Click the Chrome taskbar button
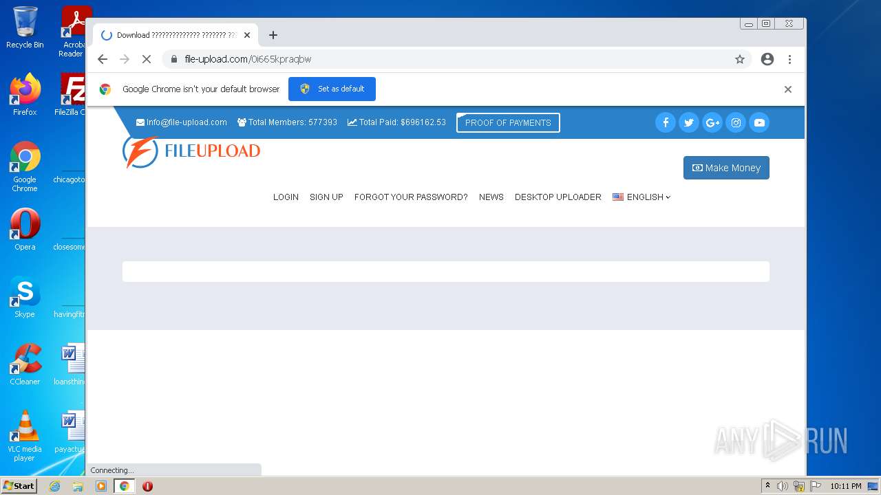 (x=125, y=486)
